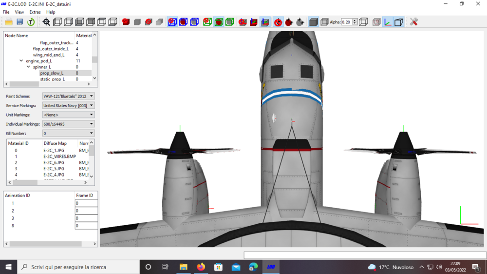Click green wireframe cube with grey fill

[x=230, y=22]
